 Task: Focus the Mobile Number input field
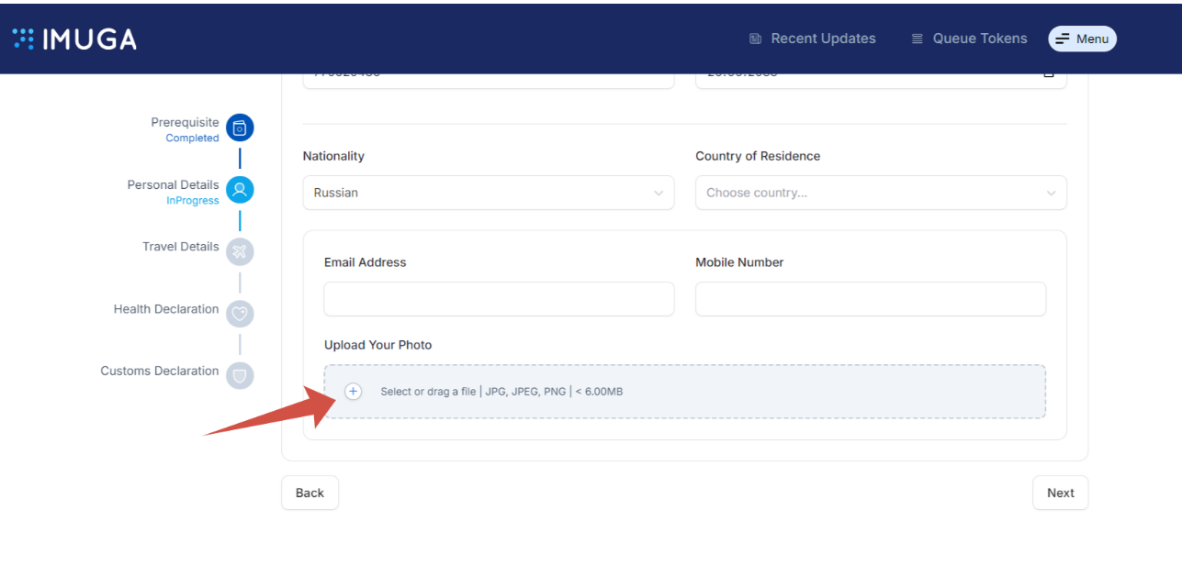pos(870,299)
